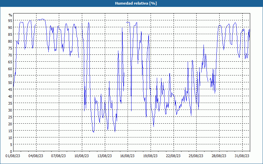This screenshot has height=164, width=263.
Task: Click the 45 value on the y-axis
Action: point(10,89)
